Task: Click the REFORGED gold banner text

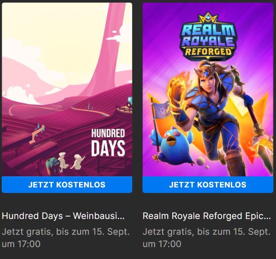Action: [x=208, y=52]
